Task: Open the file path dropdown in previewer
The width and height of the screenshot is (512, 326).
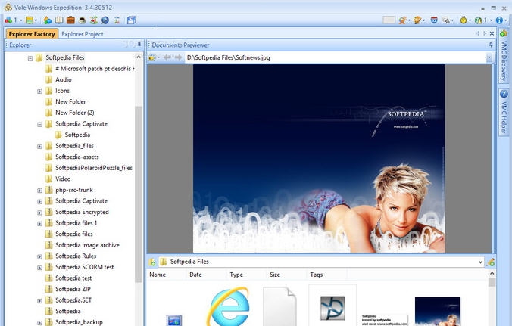Action: coord(489,57)
